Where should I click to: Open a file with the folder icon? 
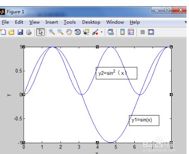click(x=12, y=32)
